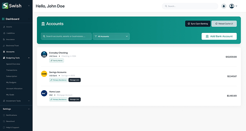Click the user profile avatar icon
This screenshot has width=246, height=131.
232,6
